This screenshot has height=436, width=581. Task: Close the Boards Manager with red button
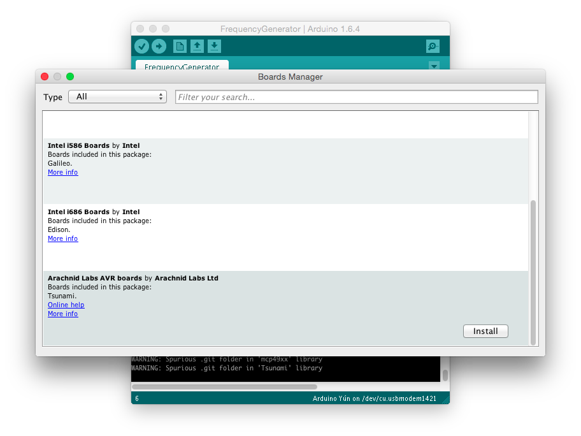tap(45, 76)
